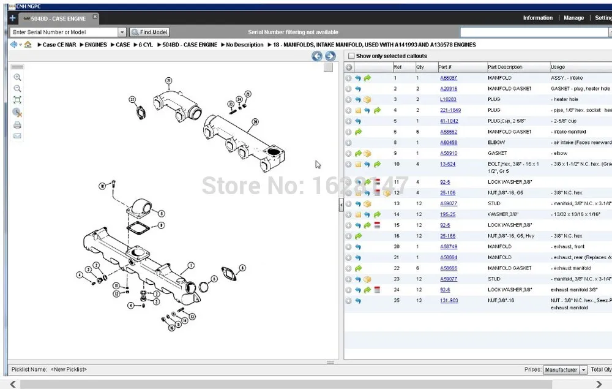
Task: Click the 6 CYL breadcrumb
Action: coord(146,45)
